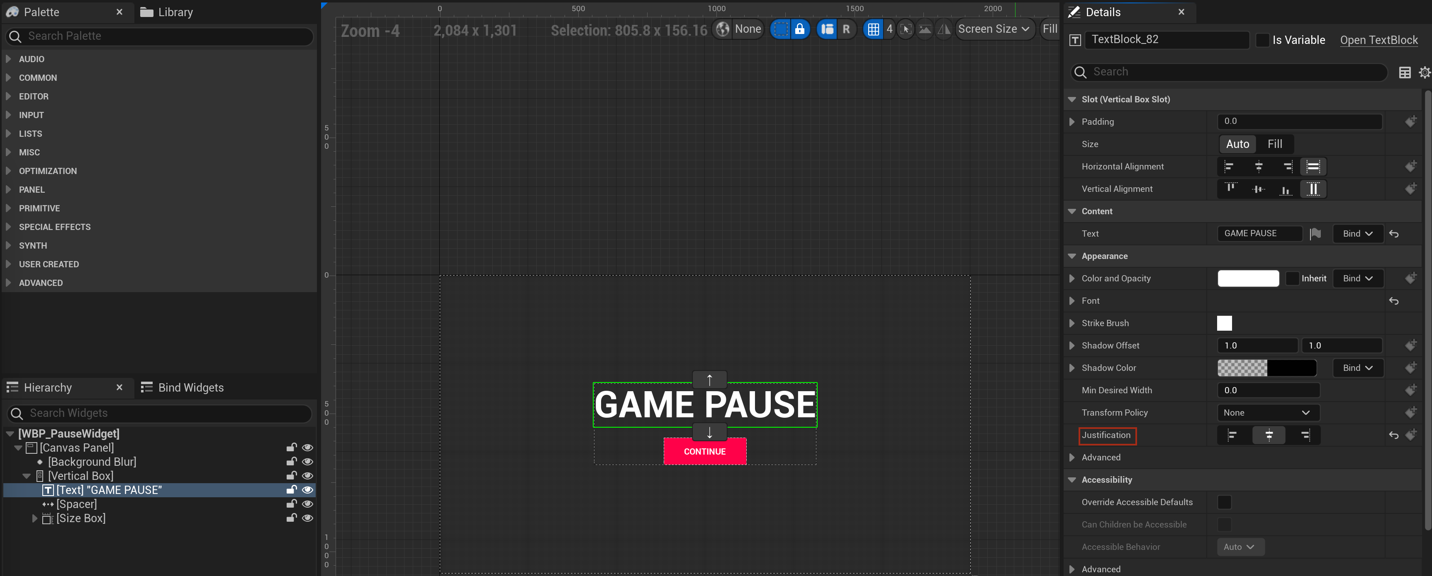Click the Search Palette field

[160, 36]
